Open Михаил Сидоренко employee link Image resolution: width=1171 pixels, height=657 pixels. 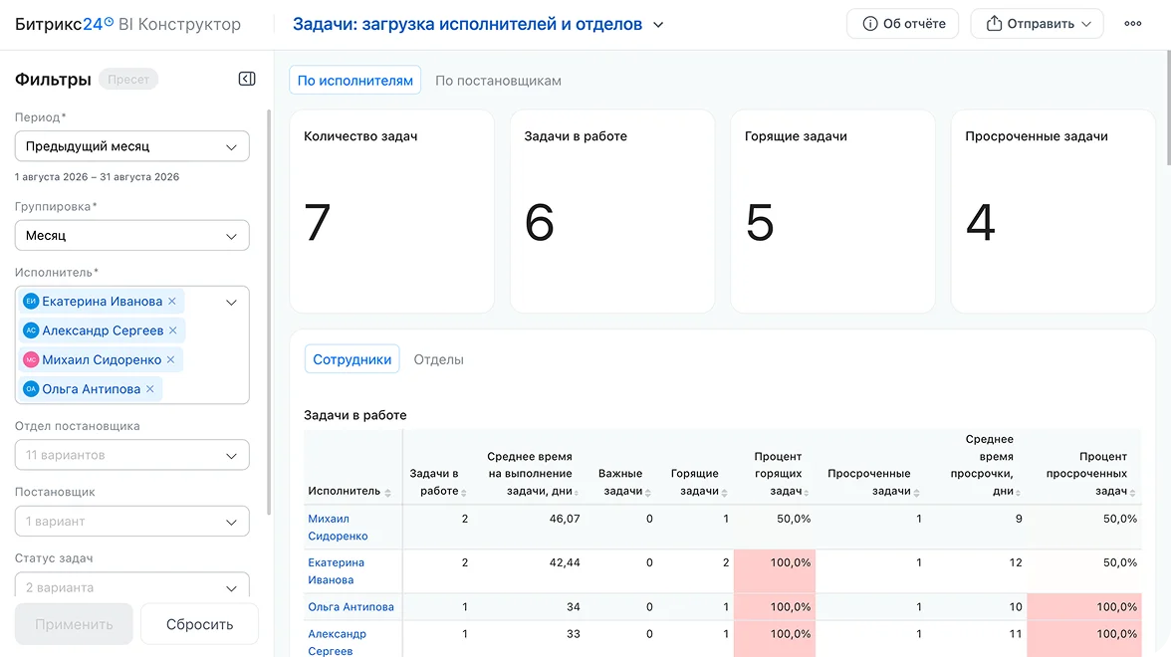338,528
